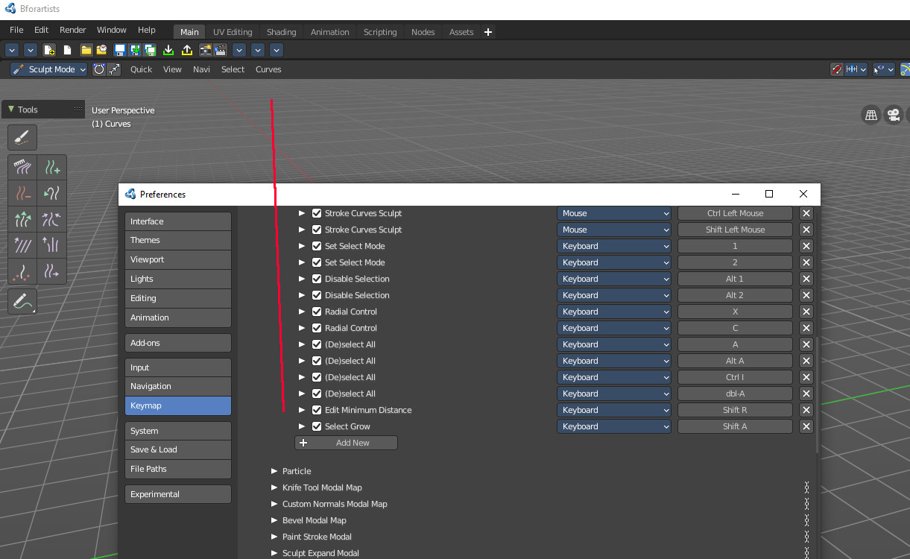Click the Open Recent folder-clock icon
Viewport: 910px width, 559px height.
click(101, 50)
